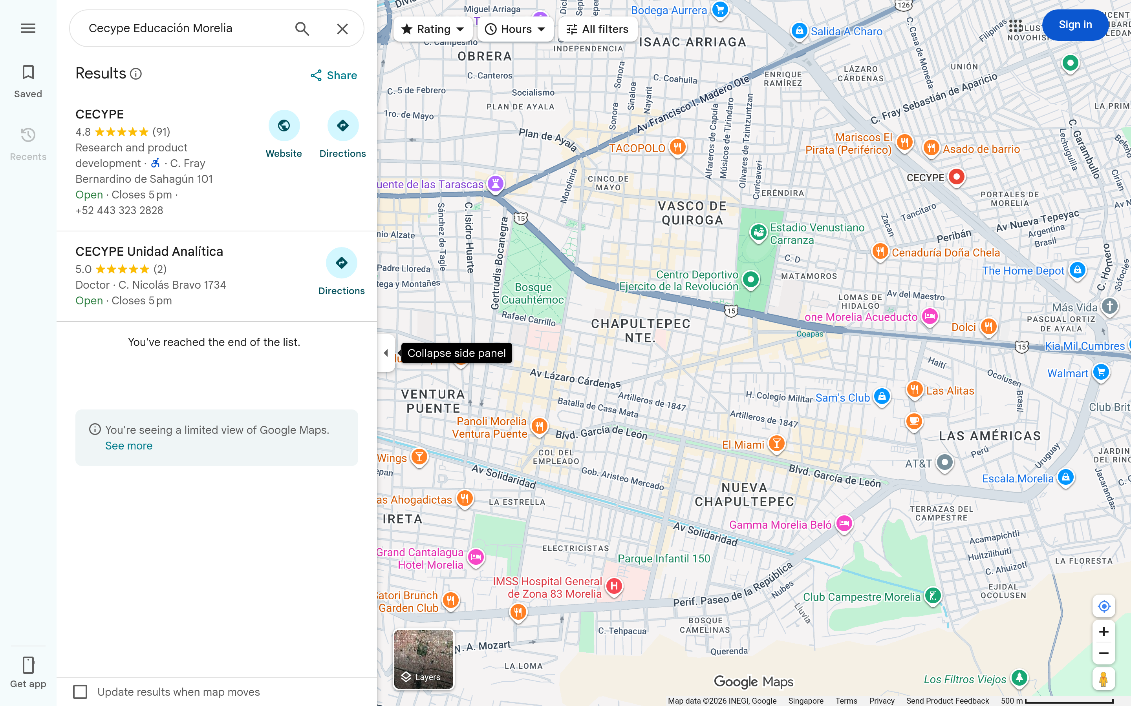Viewport: 1131px width, 706px height.
Task: Get Directions to CECYPE research center
Action: coord(342,126)
